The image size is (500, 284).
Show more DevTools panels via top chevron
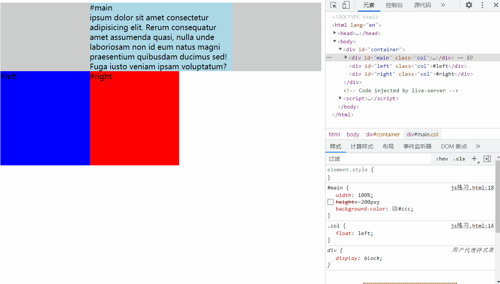pos(443,5)
